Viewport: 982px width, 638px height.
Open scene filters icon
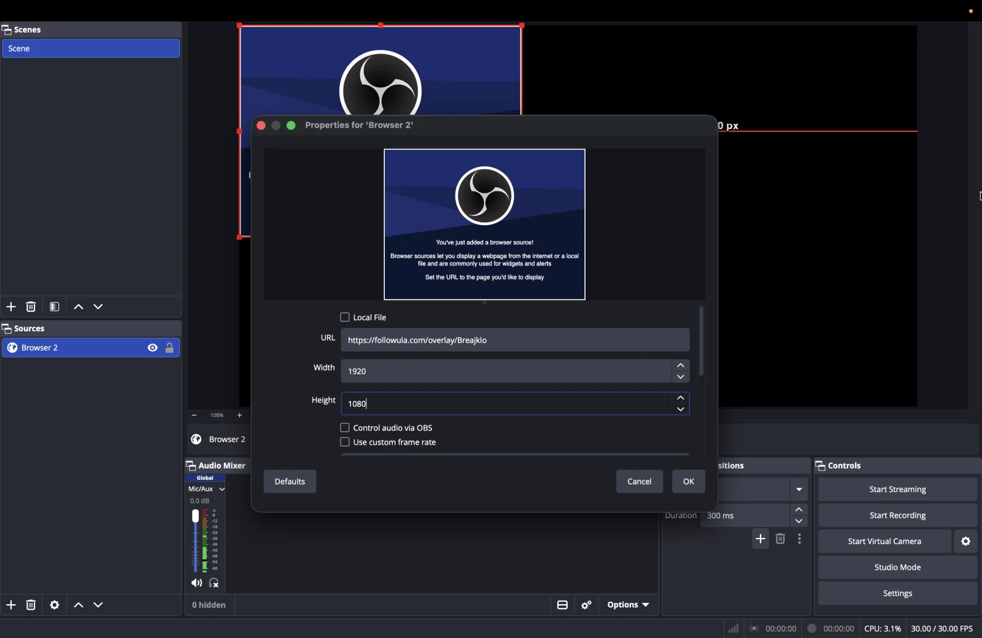click(x=55, y=307)
